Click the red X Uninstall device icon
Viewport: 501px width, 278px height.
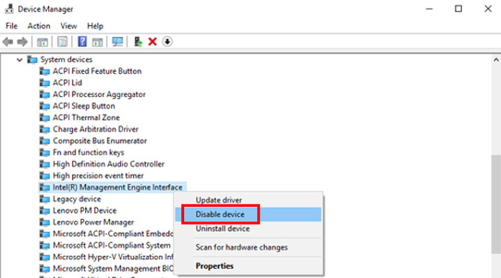point(152,41)
